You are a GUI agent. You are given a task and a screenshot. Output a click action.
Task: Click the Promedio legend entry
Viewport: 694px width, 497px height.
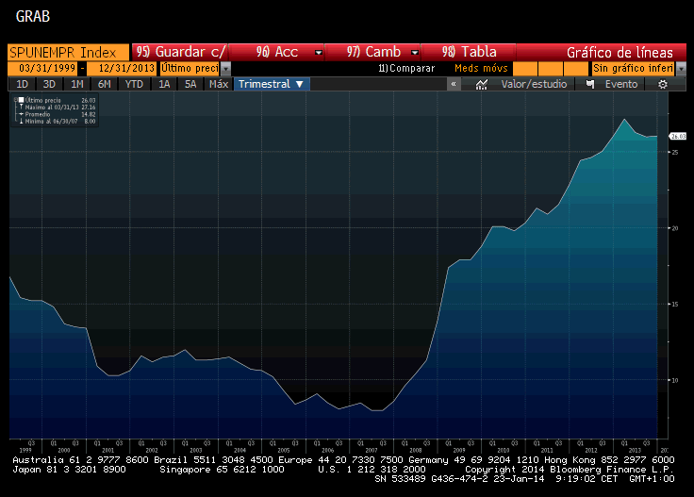click(x=56, y=114)
